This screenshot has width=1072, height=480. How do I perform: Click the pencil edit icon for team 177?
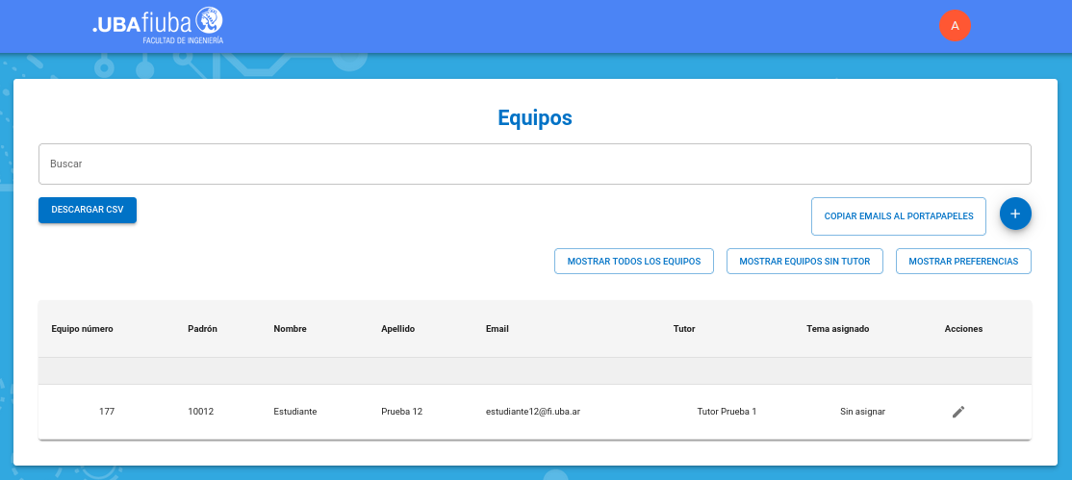point(957,412)
